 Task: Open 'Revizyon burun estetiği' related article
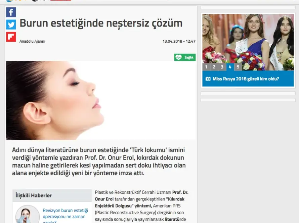[65, 214]
